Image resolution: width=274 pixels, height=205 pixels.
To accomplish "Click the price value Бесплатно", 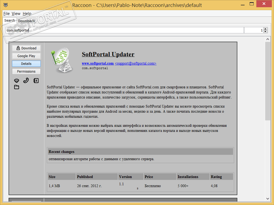I will click(153, 186).
